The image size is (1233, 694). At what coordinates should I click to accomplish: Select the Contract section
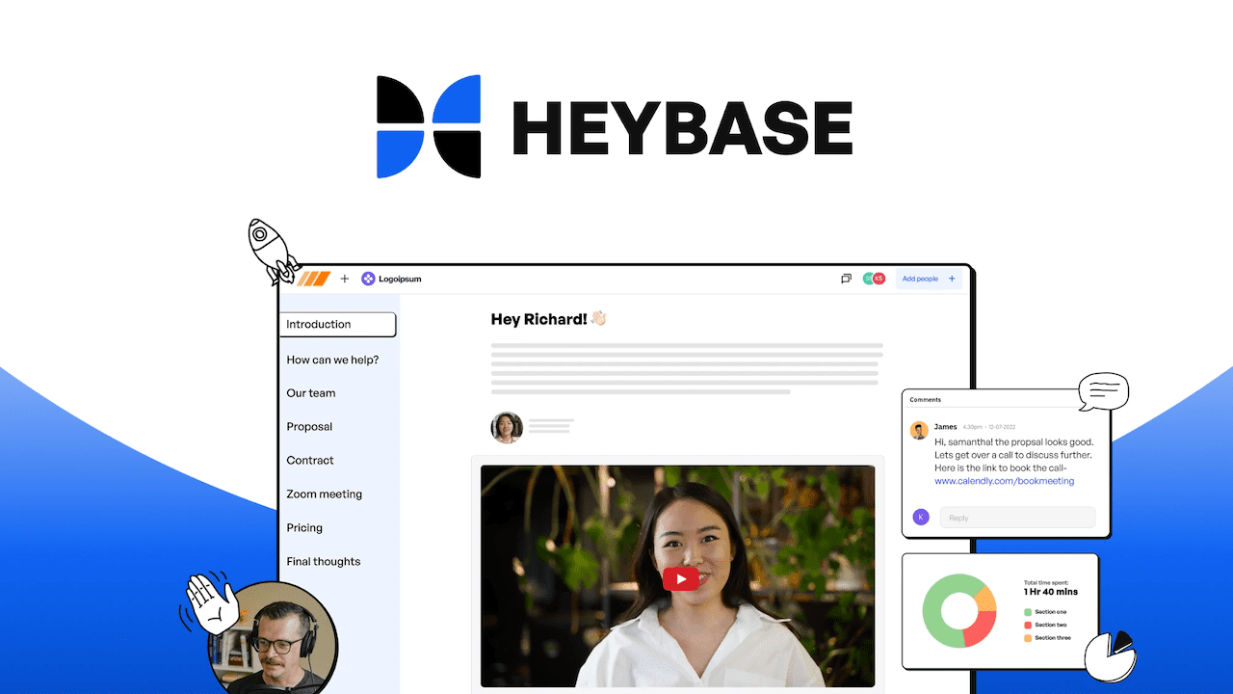(310, 461)
